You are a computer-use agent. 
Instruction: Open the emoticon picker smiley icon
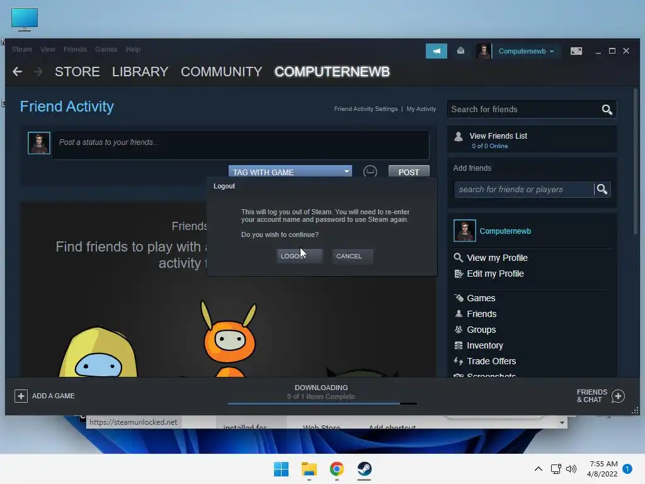(x=370, y=171)
